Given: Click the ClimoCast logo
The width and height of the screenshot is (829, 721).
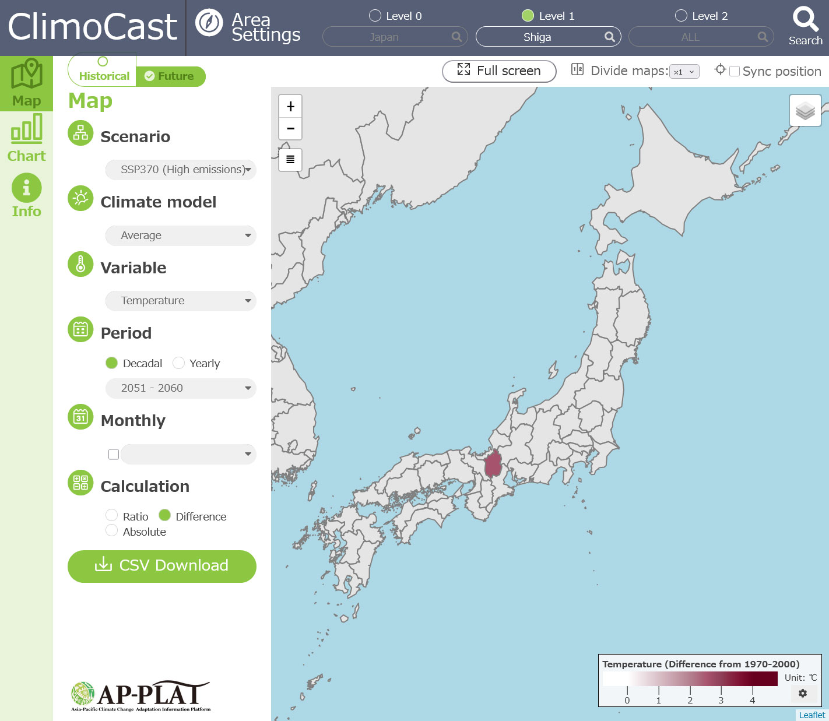Looking at the screenshot, I should click(x=92, y=27).
